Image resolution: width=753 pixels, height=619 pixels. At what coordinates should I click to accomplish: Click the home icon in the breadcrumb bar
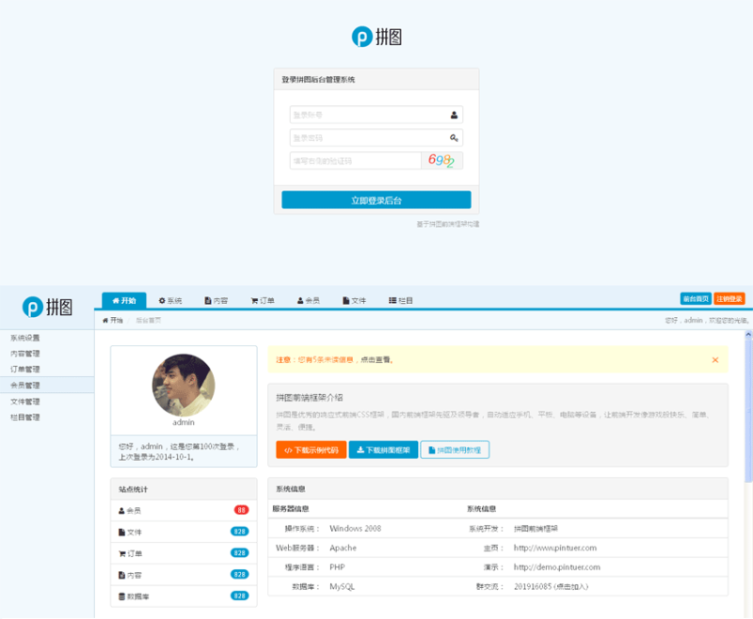pos(106,320)
